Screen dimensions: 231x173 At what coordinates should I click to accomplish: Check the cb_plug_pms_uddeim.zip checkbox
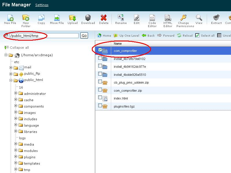pos(100,82)
